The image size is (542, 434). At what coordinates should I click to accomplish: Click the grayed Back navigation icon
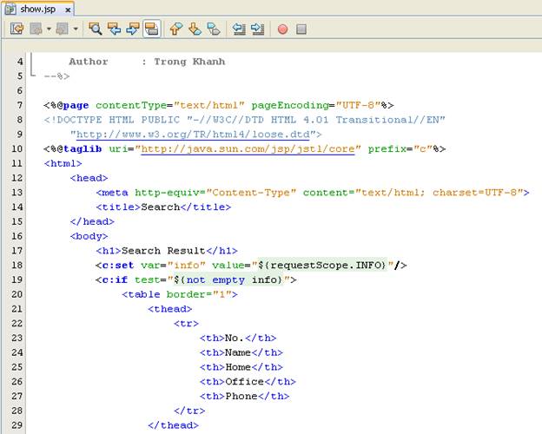tap(36, 29)
